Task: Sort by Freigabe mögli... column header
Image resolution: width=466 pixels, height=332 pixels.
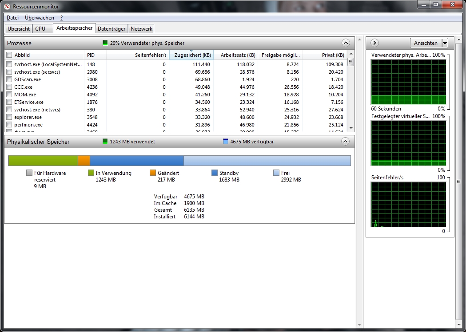Action: click(x=280, y=55)
